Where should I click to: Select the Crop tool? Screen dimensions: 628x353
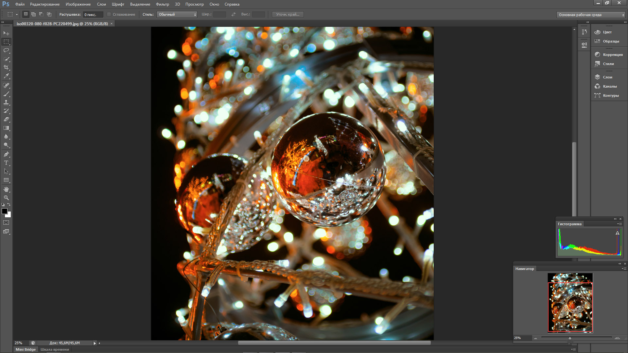click(x=6, y=67)
